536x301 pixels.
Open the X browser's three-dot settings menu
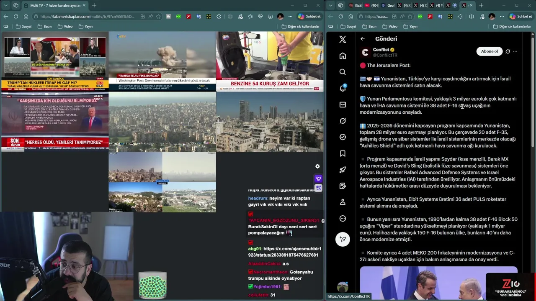502,16
